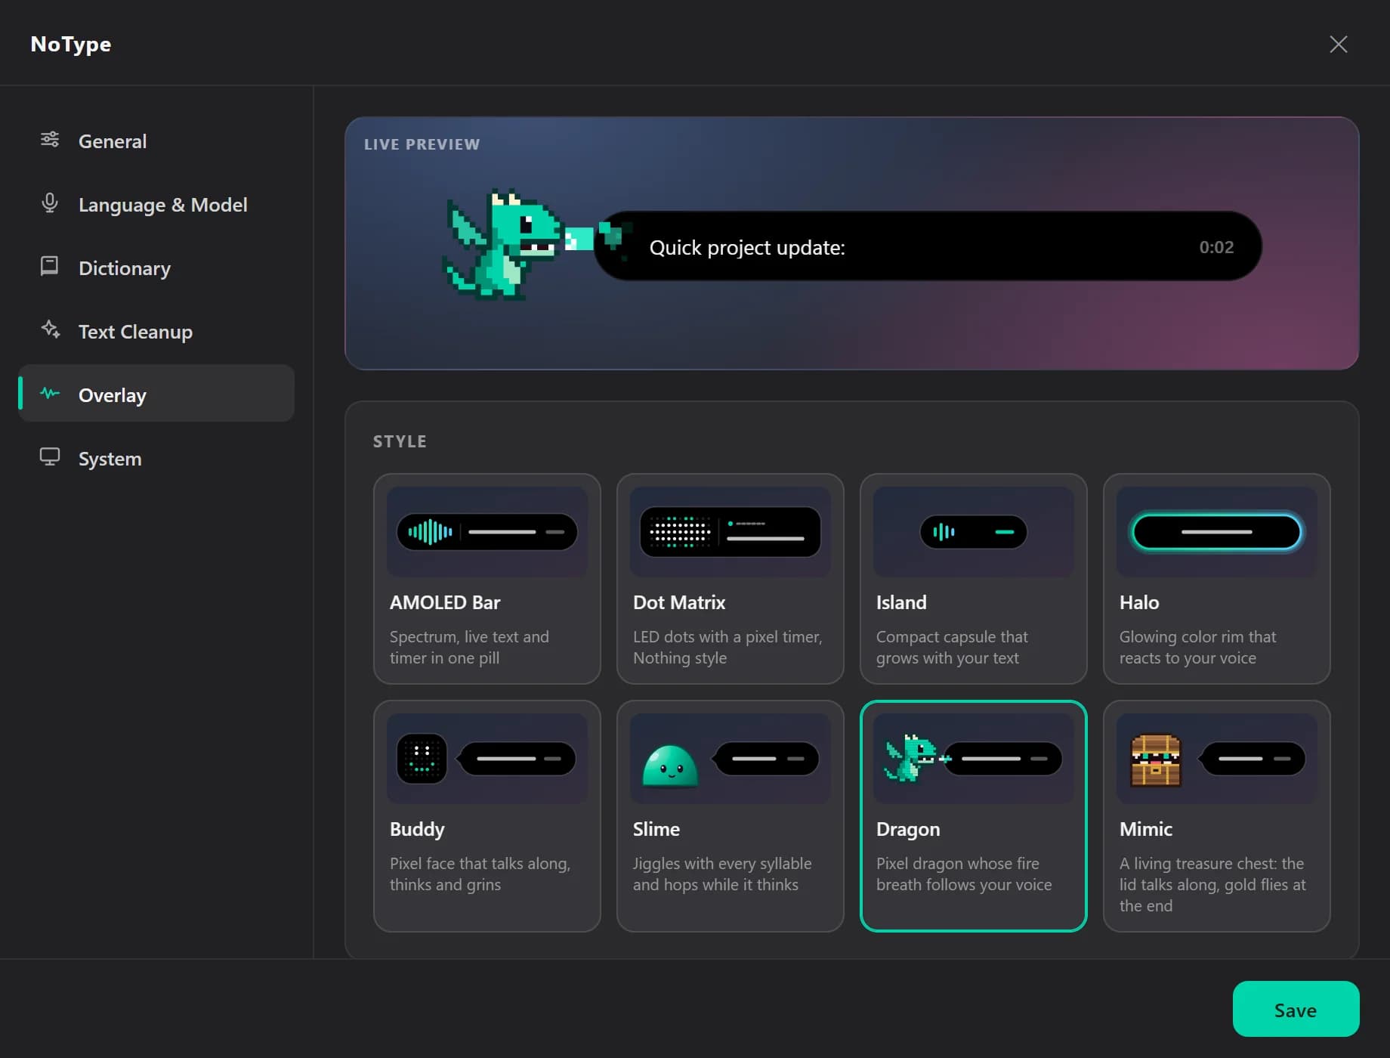Go to the Text Cleanup section
The height and width of the screenshot is (1058, 1390).
(x=156, y=331)
